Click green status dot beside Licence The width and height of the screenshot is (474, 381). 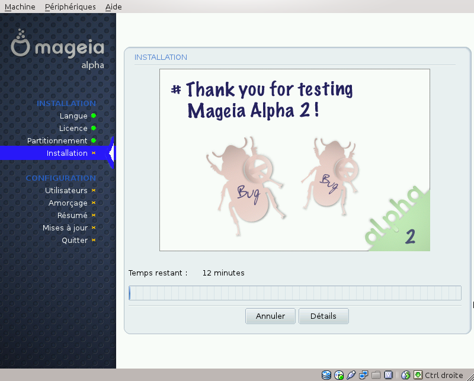[x=94, y=128]
